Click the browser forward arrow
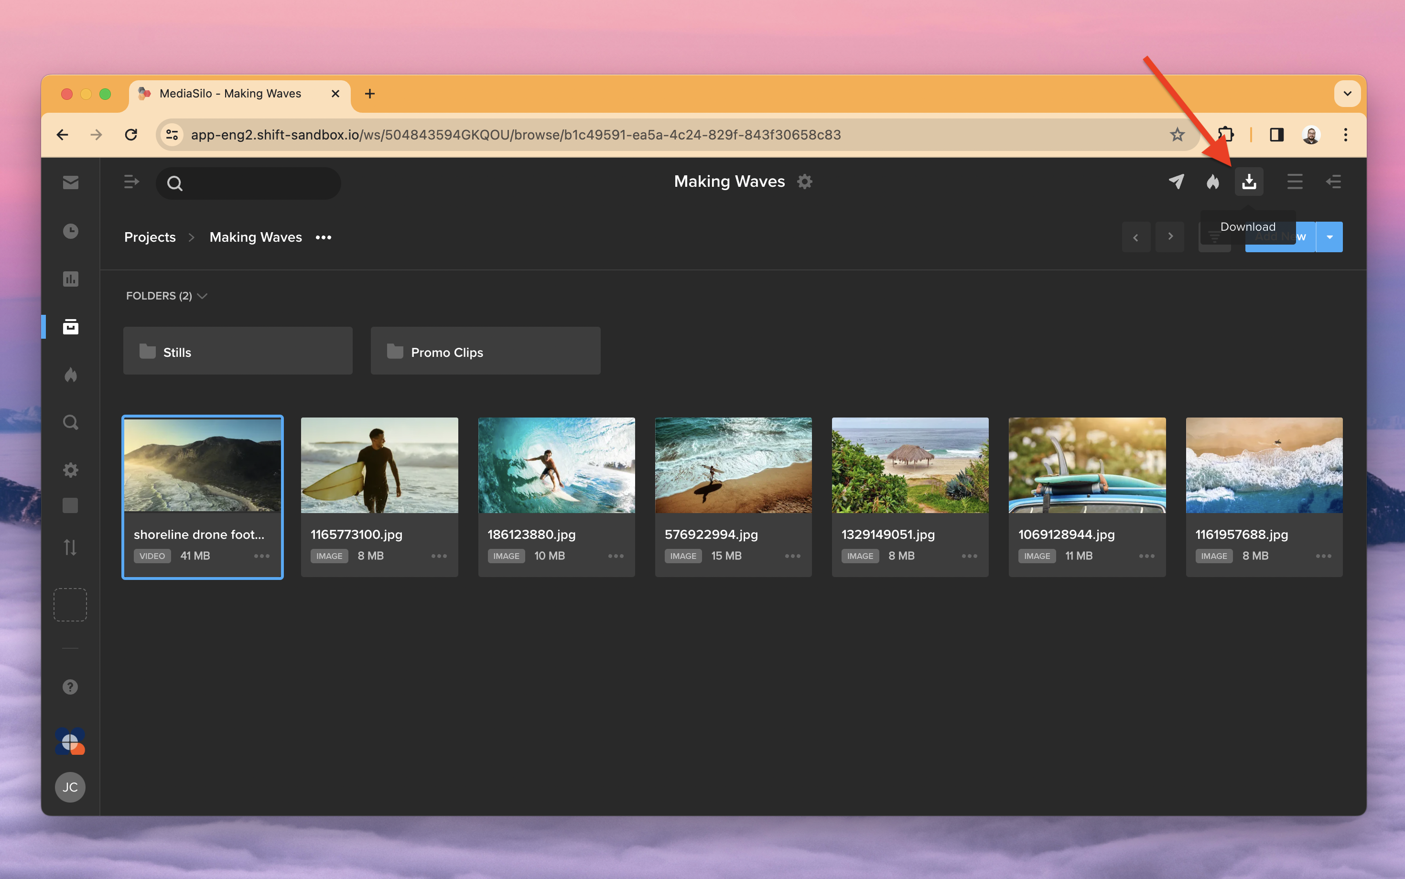The width and height of the screenshot is (1405, 879). [97, 135]
